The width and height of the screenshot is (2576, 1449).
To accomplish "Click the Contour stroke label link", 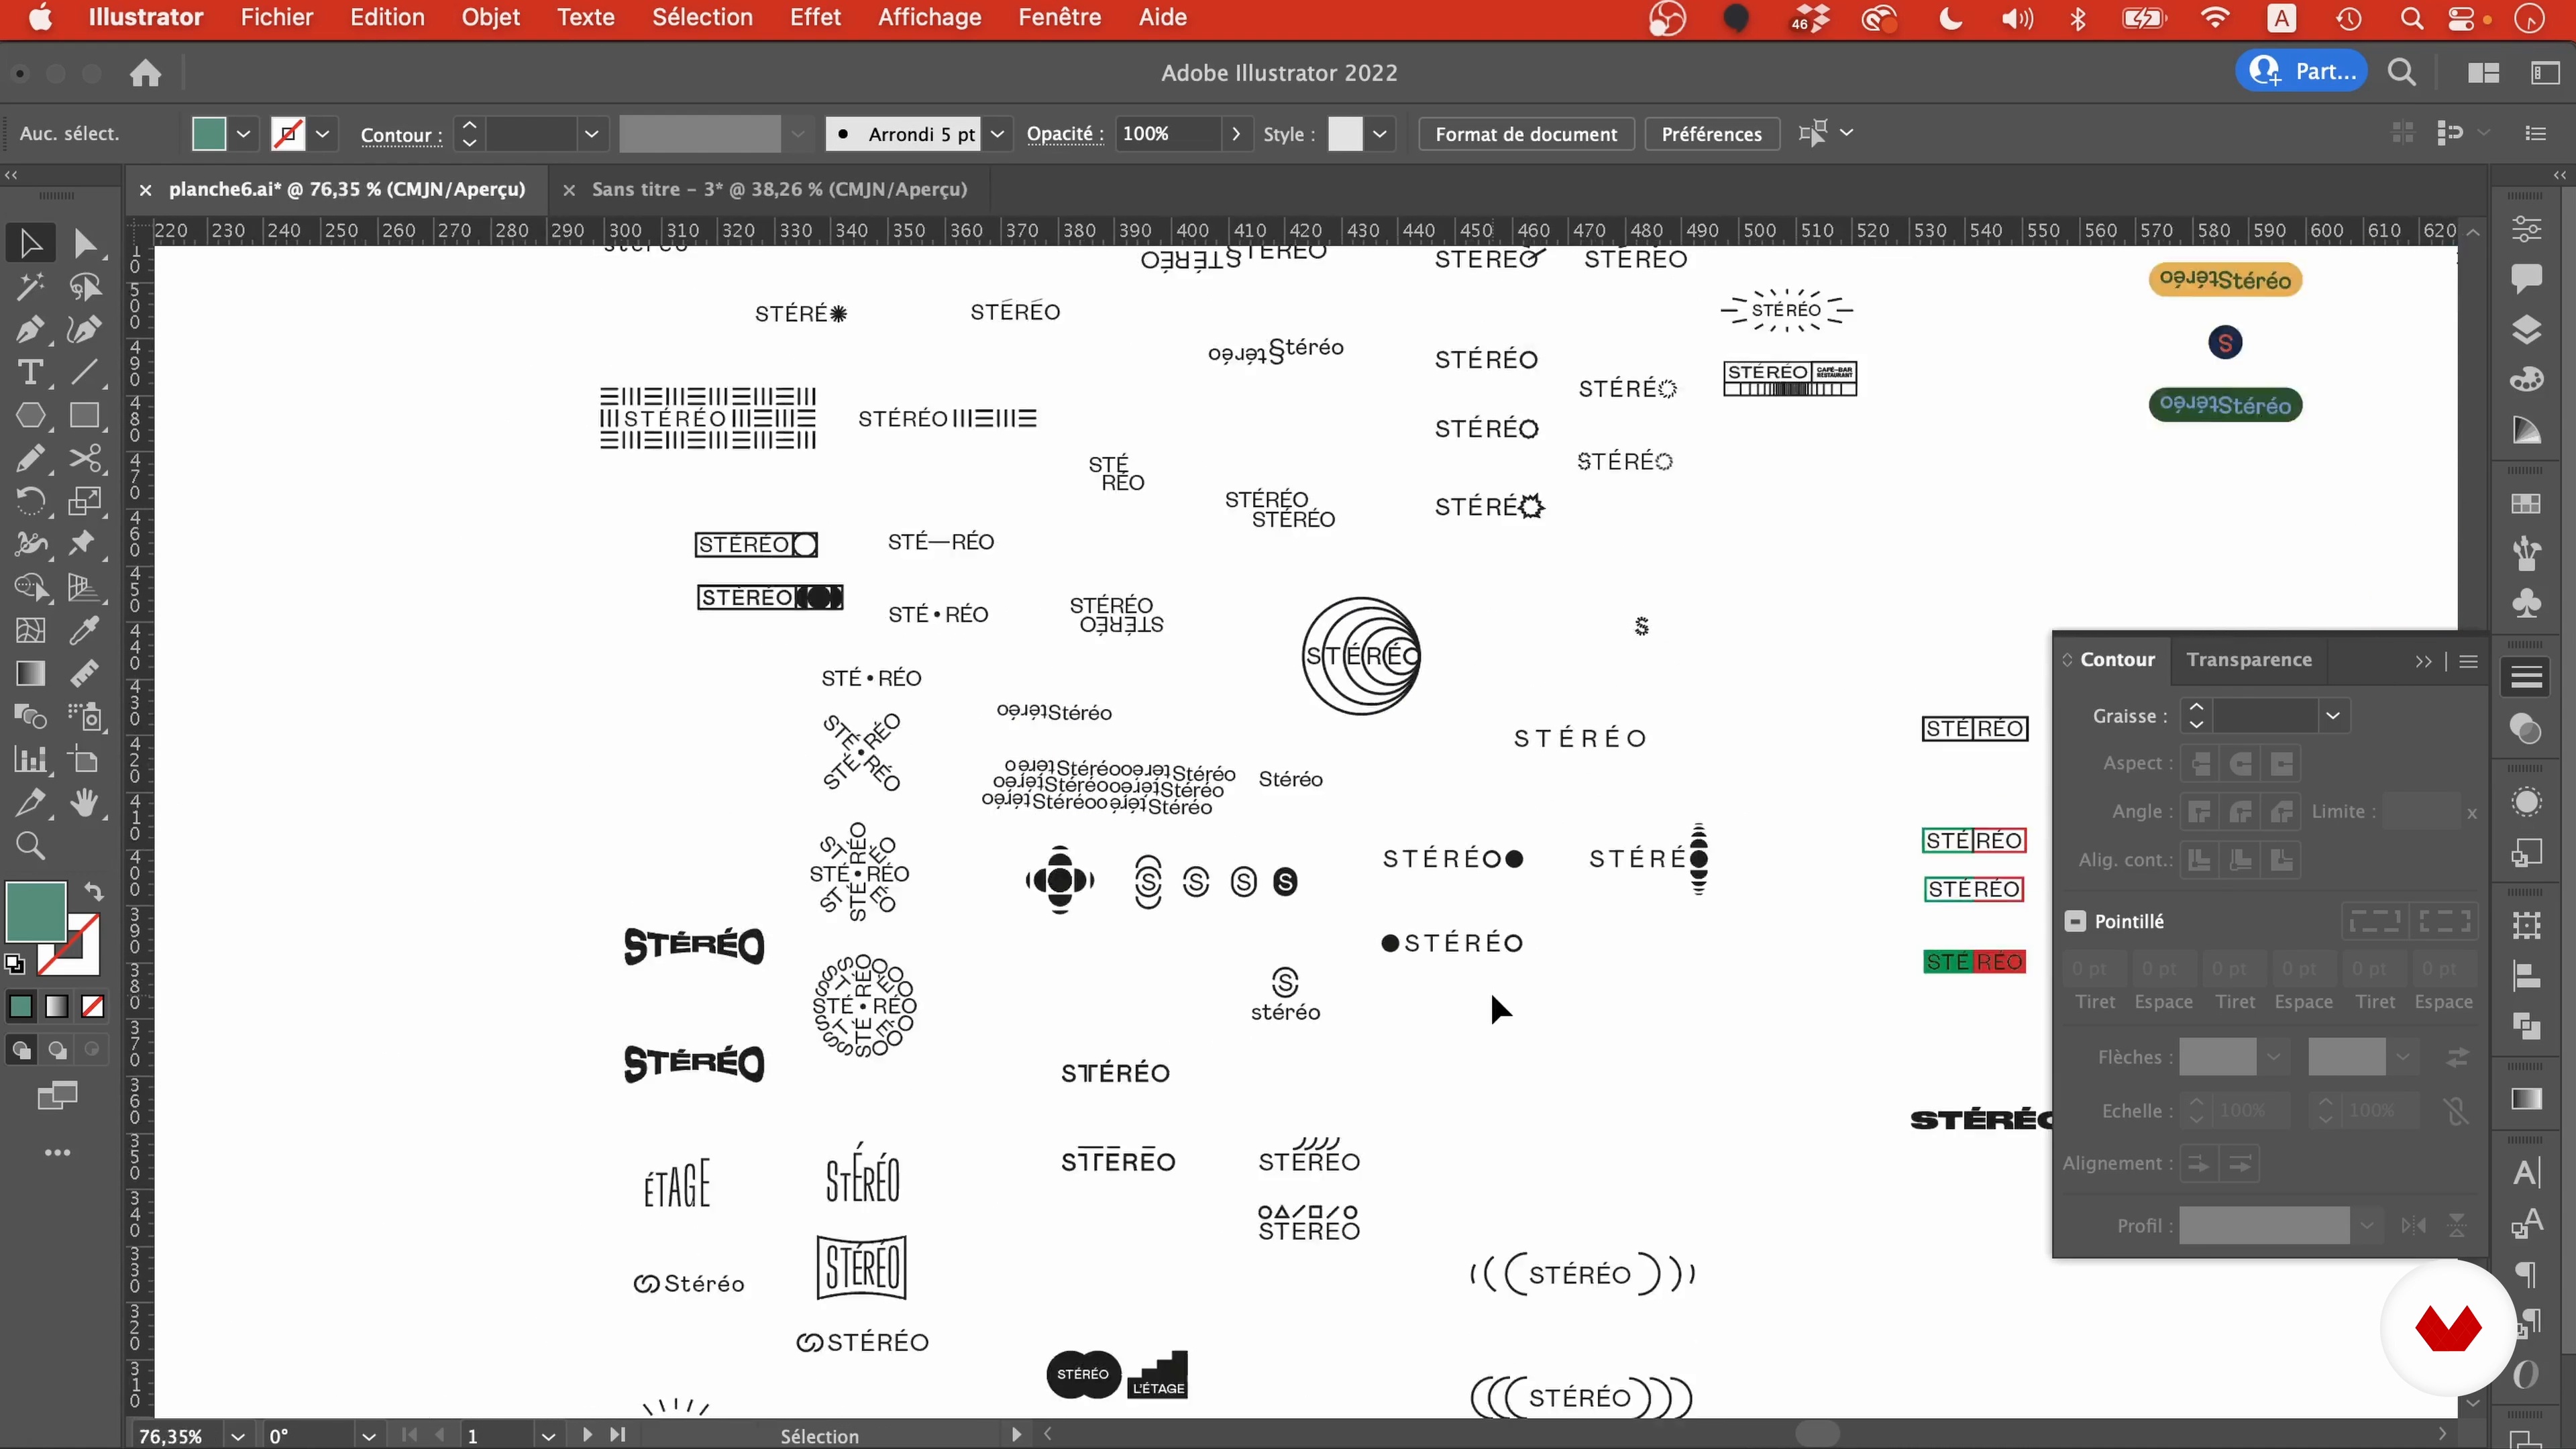I will 401,134.
